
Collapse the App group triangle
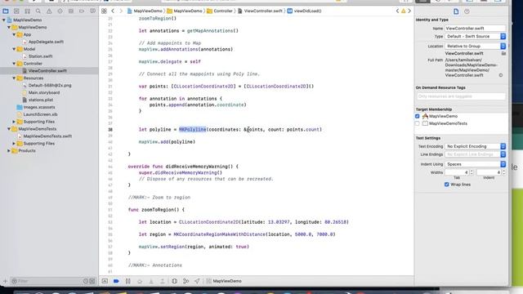(14, 34)
